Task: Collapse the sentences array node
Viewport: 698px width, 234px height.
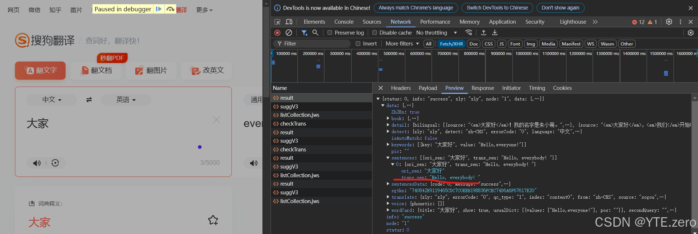Action: [x=388, y=158]
